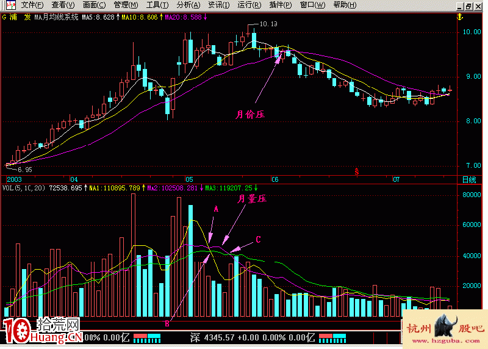
Task: Click the 10.13 high price label
Action: click(268, 24)
